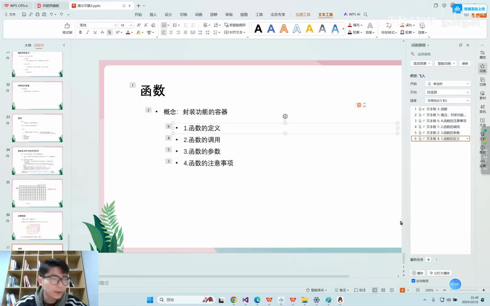Image resolution: width=490 pixels, height=306 pixels.
Task: Click the numbered list icon
Action: click(x=175, y=25)
